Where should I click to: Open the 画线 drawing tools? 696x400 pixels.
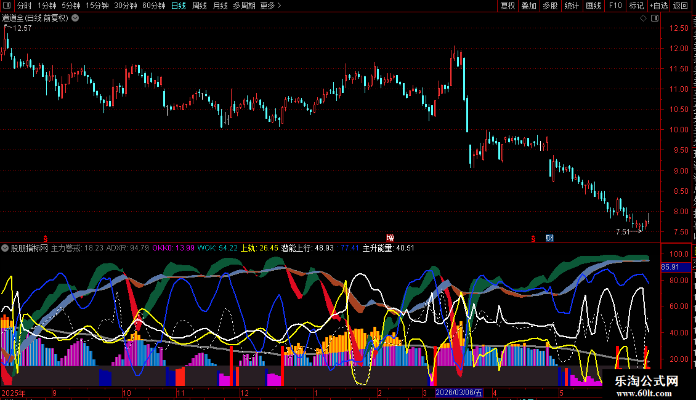[593, 6]
